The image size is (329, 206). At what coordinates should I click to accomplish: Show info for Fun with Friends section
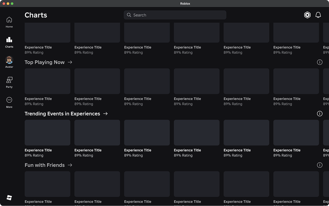coord(320,165)
